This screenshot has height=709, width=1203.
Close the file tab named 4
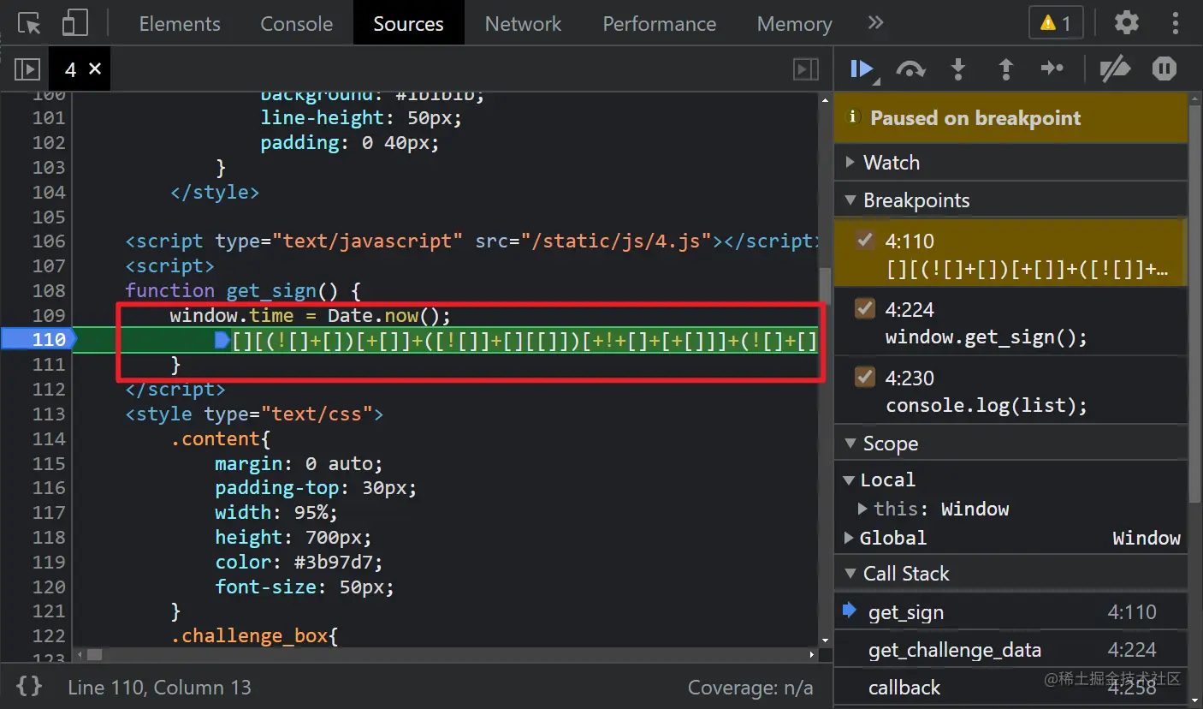click(x=95, y=69)
